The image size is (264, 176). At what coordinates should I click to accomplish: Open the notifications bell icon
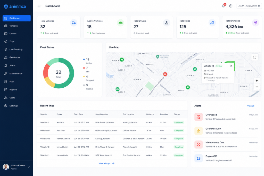point(223,6)
